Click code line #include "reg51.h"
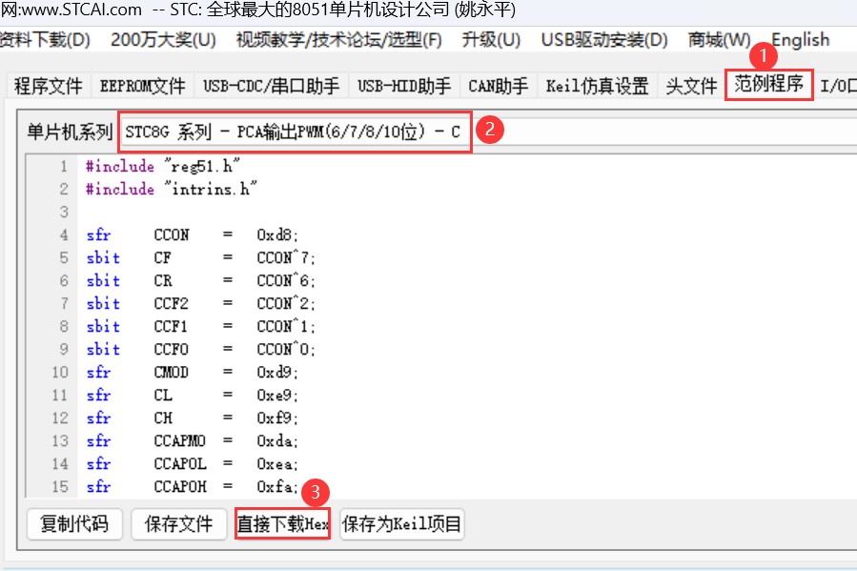The width and height of the screenshot is (857, 571). [x=163, y=166]
